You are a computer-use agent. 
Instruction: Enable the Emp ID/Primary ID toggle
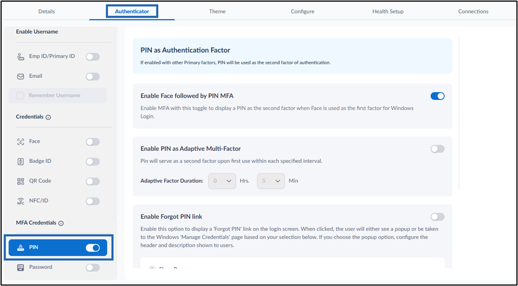click(93, 57)
